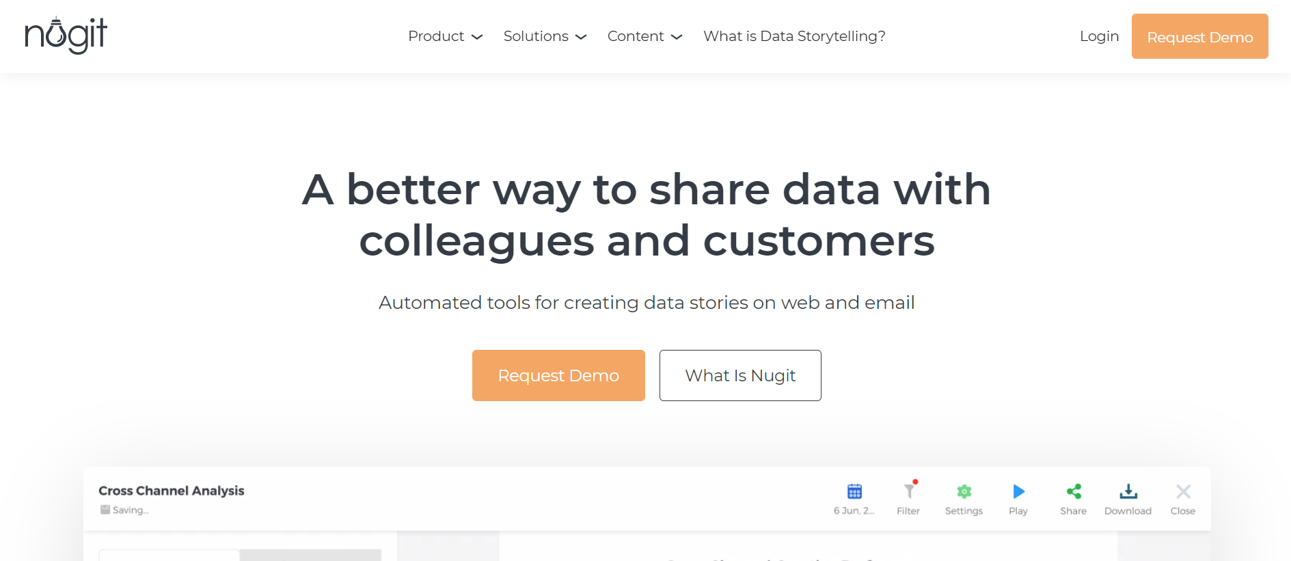Click Request Demo in the header
Image resolution: width=1291 pixels, height=561 pixels.
tap(1200, 36)
